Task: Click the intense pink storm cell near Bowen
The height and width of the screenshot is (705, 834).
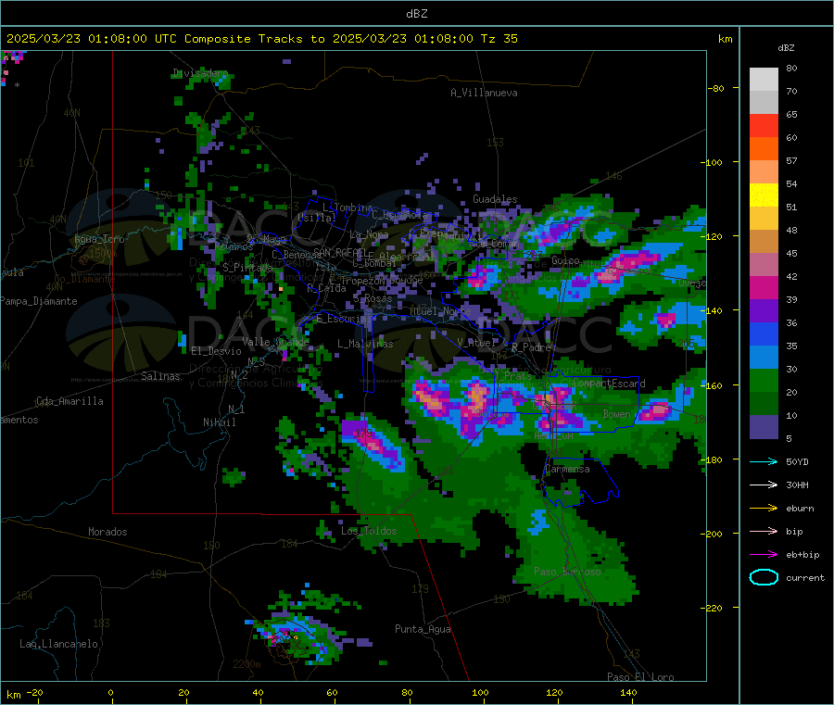Action: click(657, 410)
